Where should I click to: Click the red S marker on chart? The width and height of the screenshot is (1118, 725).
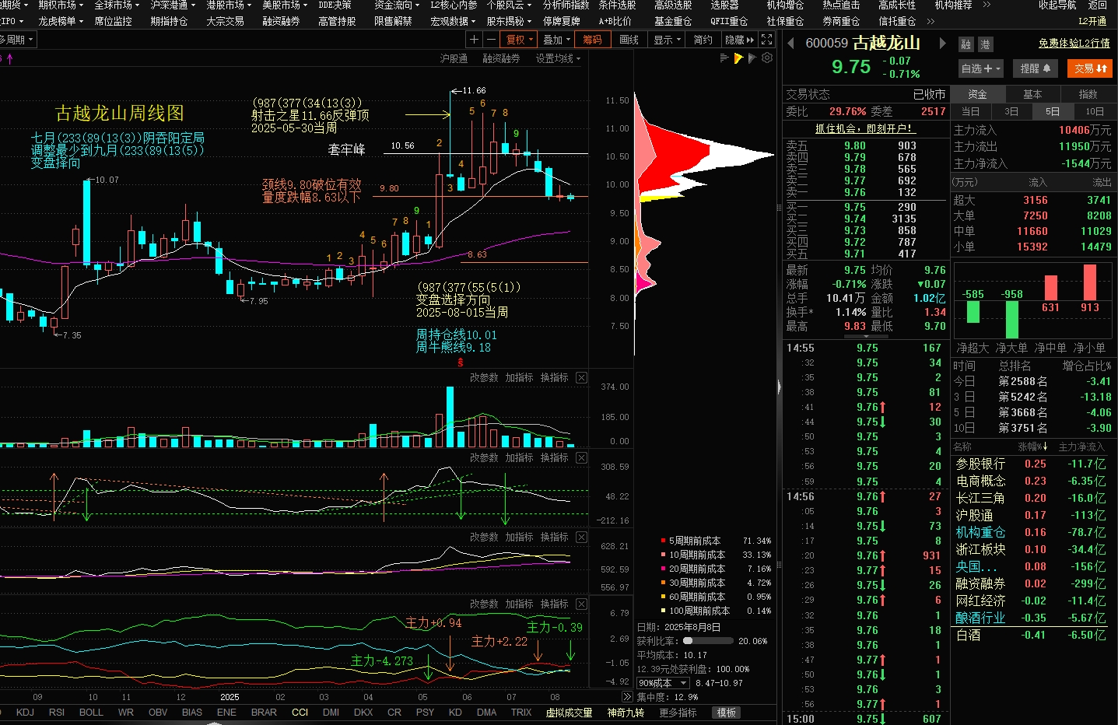tap(461, 362)
